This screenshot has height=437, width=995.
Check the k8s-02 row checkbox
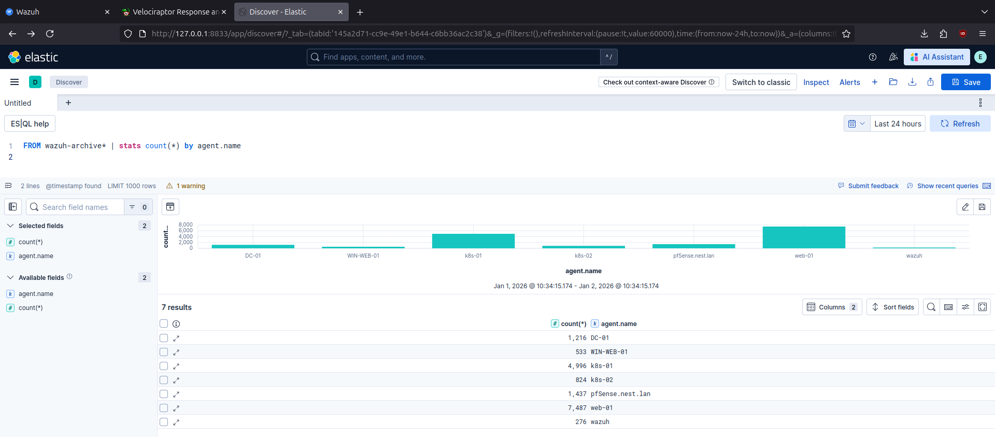(x=164, y=380)
